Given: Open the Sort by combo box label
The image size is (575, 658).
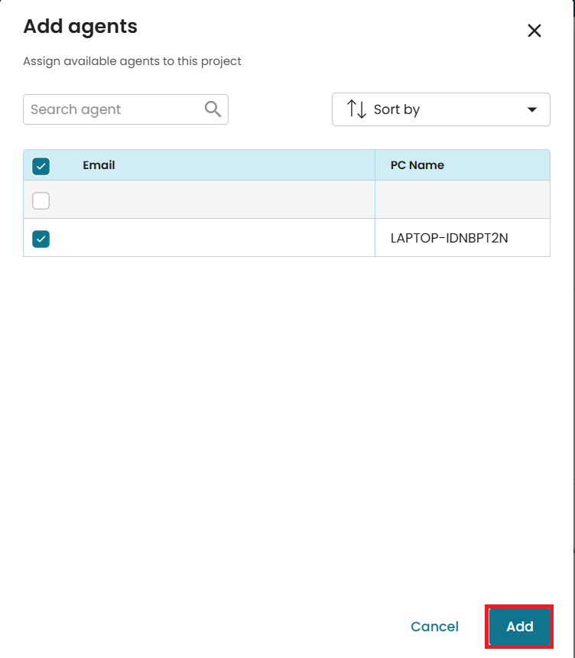Looking at the screenshot, I should pyautogui.click(x=396, y=109).
